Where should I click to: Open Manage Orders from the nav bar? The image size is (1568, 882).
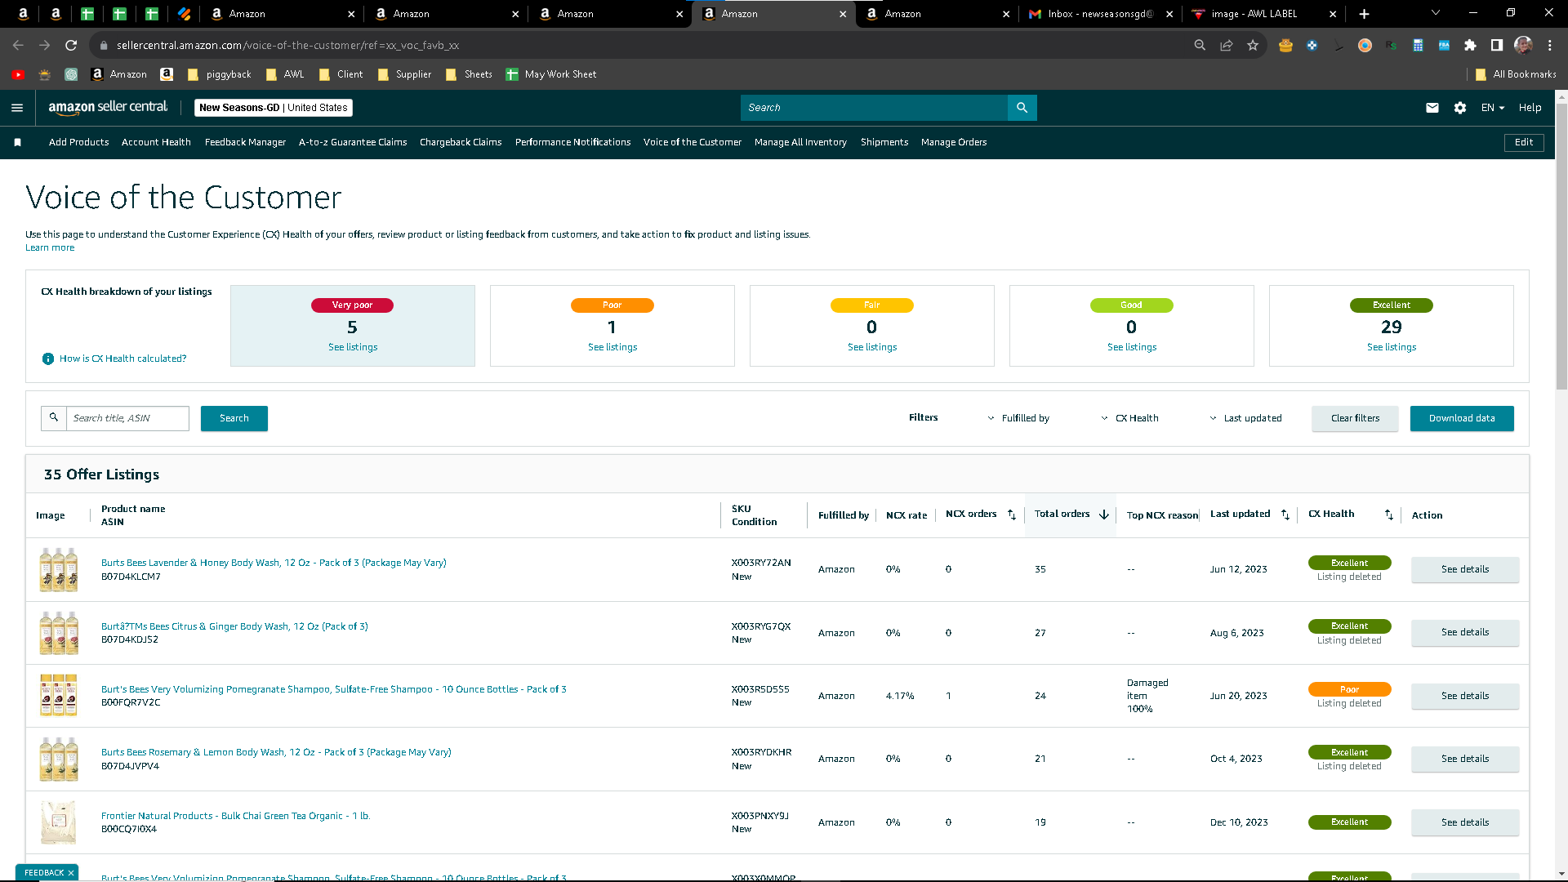tap(954, 142)
